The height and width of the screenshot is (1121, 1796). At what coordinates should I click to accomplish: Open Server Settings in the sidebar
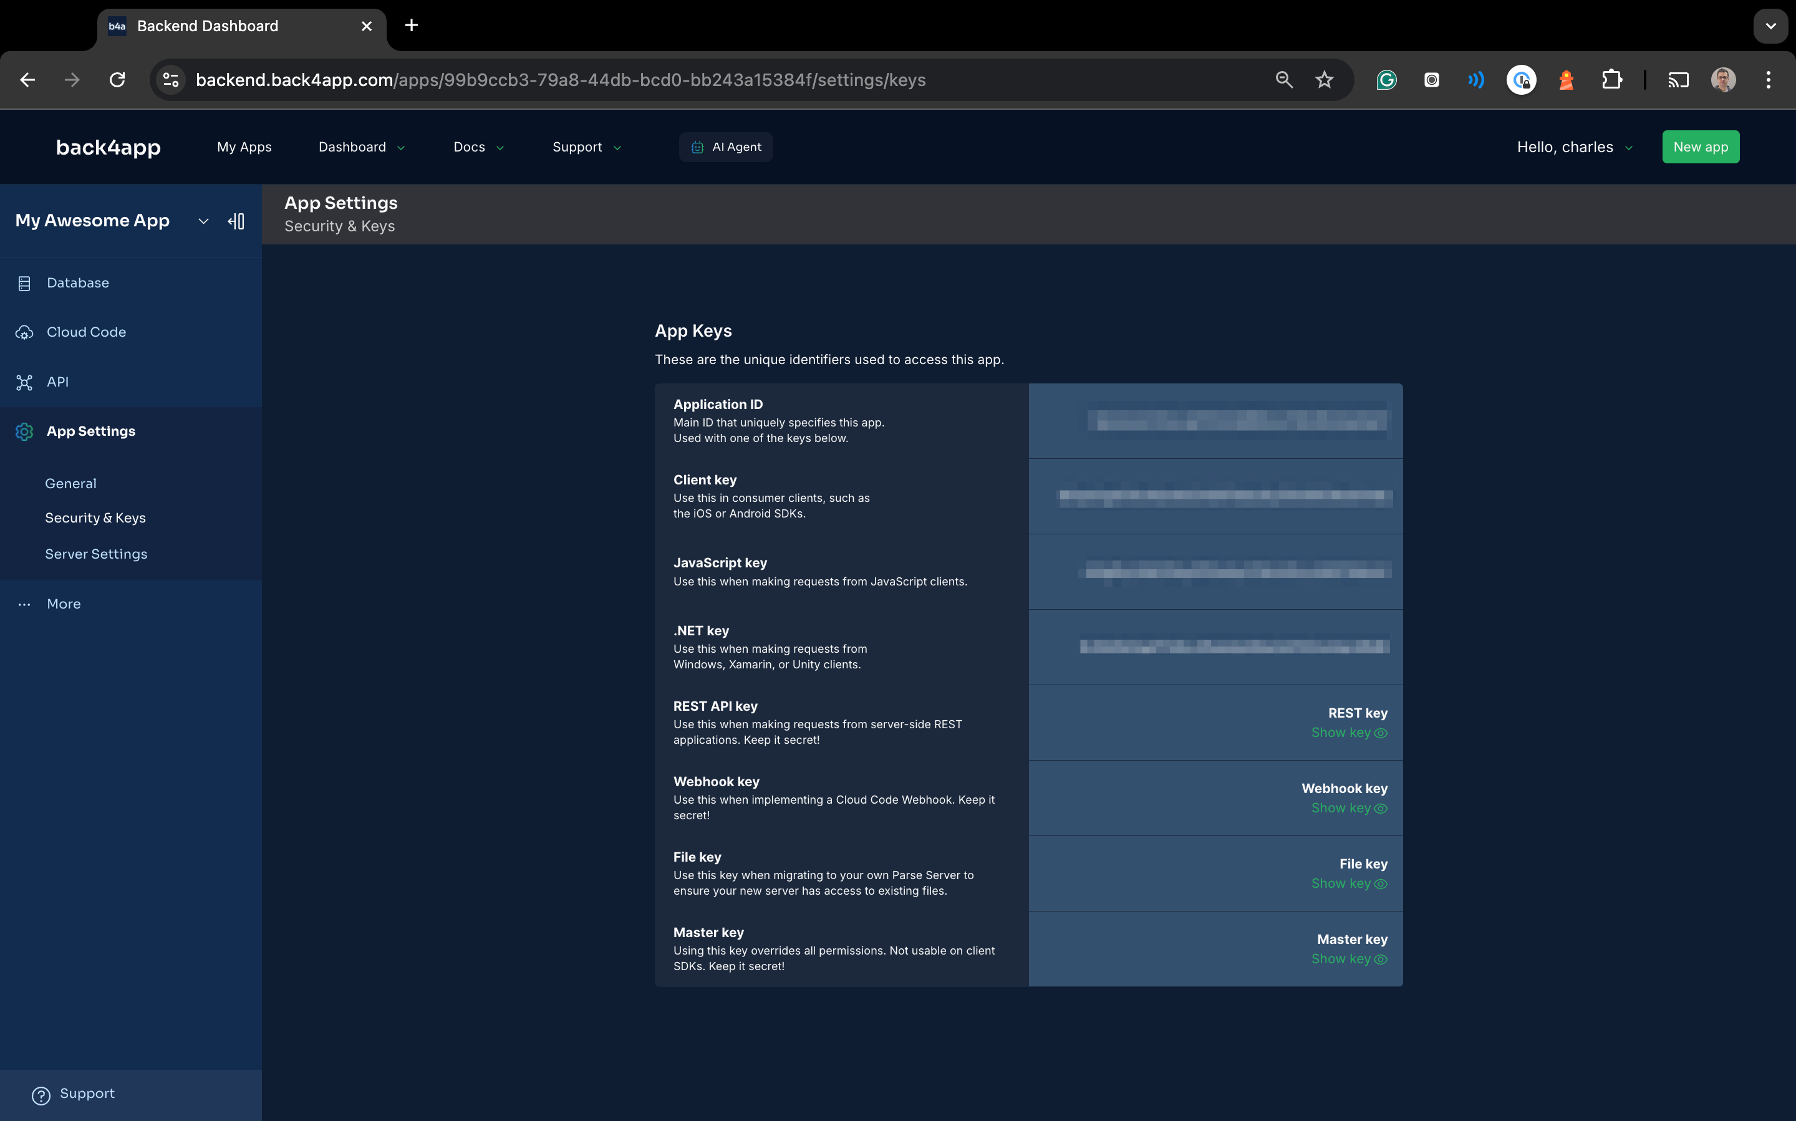(x=95, y=554)
